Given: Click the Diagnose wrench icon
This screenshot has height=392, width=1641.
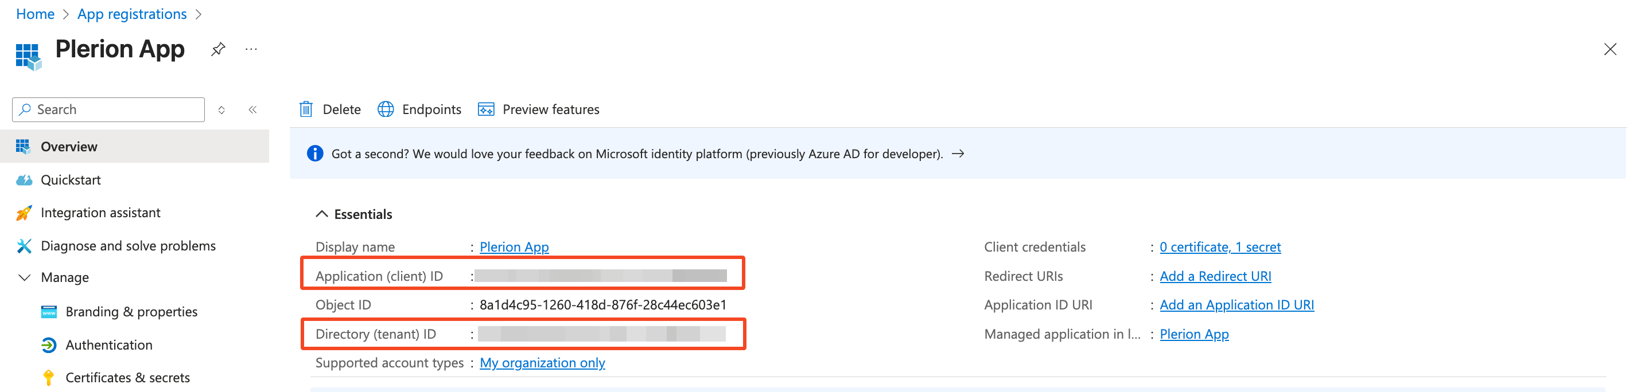Looking at the screenshot, I should pos(24,246).
